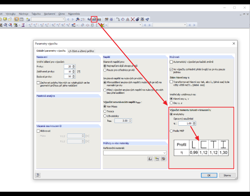Click the section info icon with i
Screen dimensions: 250x196
[x=137, y=19]
